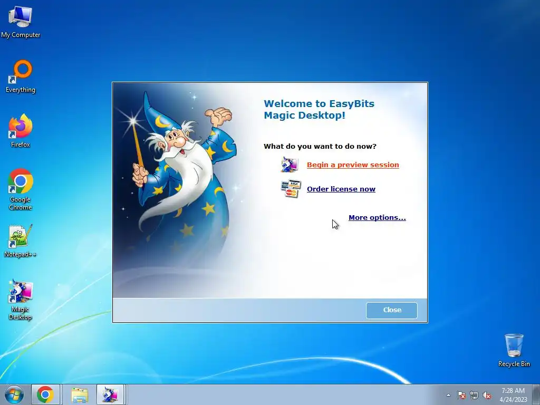
Task: Open the Windows Start button
Action: [x=14, y=394]
